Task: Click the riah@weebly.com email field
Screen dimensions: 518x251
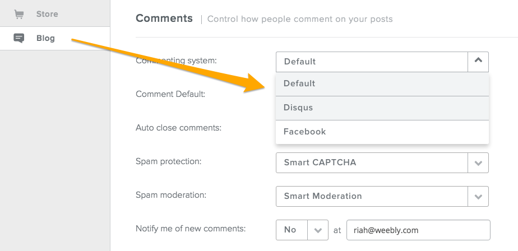Action: pos(418,230)
